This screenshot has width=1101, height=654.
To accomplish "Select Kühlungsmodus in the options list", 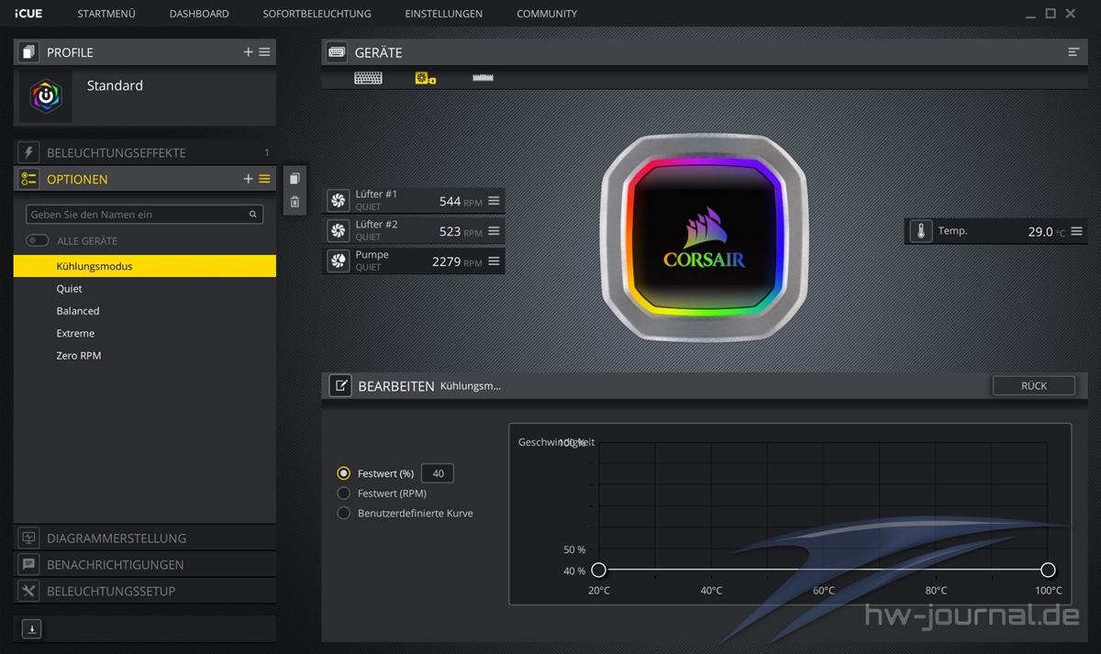I will (144, 266).
